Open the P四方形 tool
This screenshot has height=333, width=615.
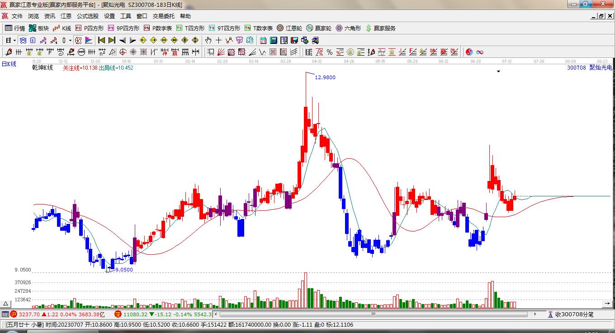[x=89, y=28]
